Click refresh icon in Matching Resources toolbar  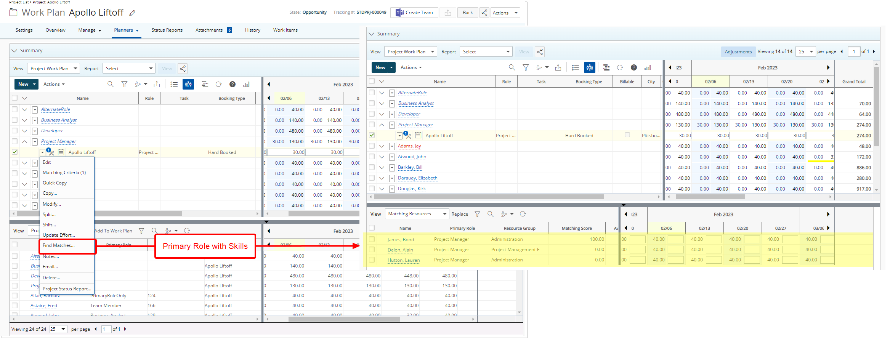pos(523,214)
